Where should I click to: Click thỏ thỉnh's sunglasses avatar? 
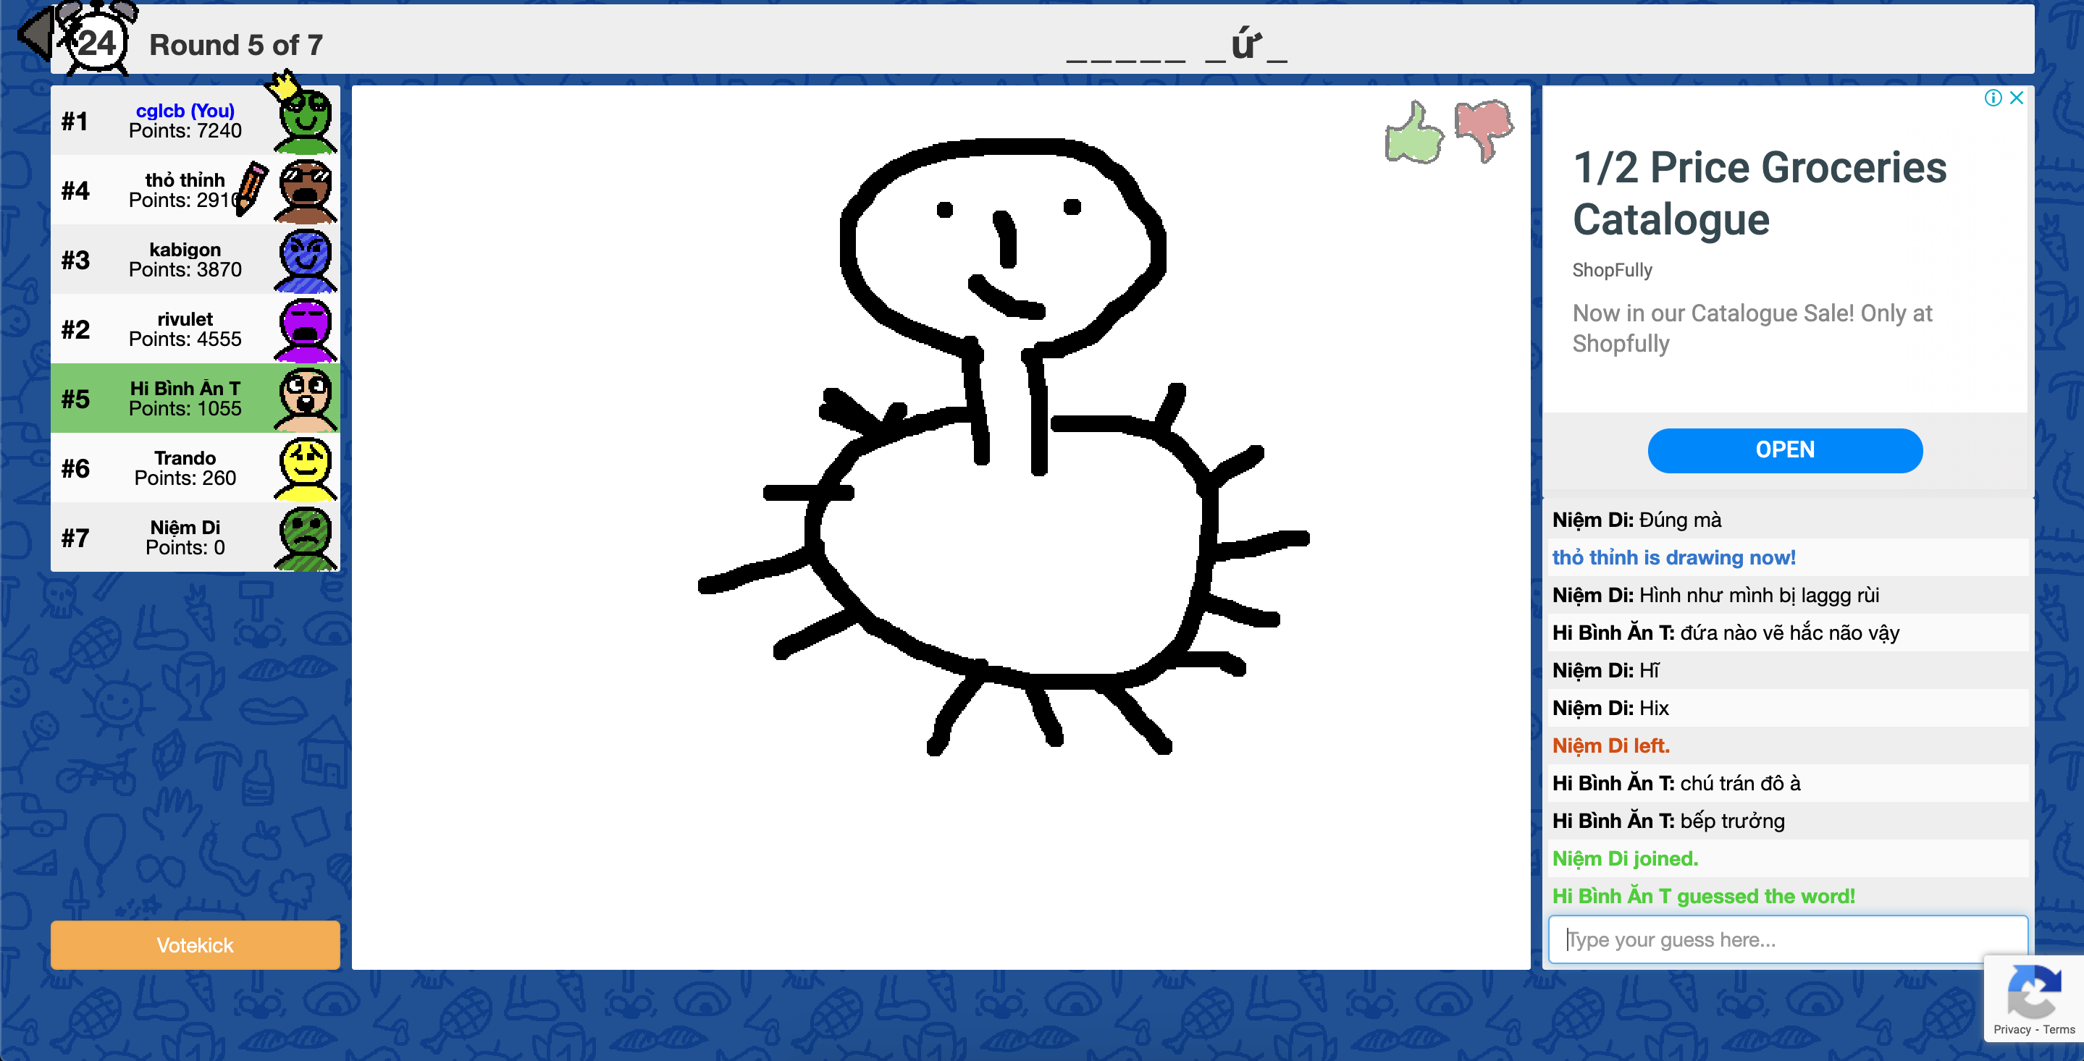coord(305,190)
